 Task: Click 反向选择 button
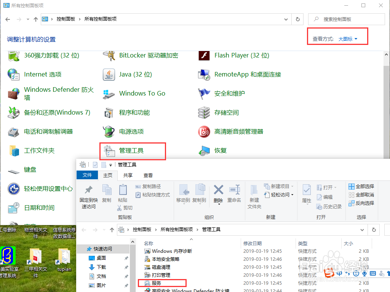(361, 203)
